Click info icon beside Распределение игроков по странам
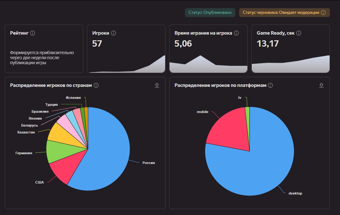Screen dimensions: 340x215 (x=96, y=85)
